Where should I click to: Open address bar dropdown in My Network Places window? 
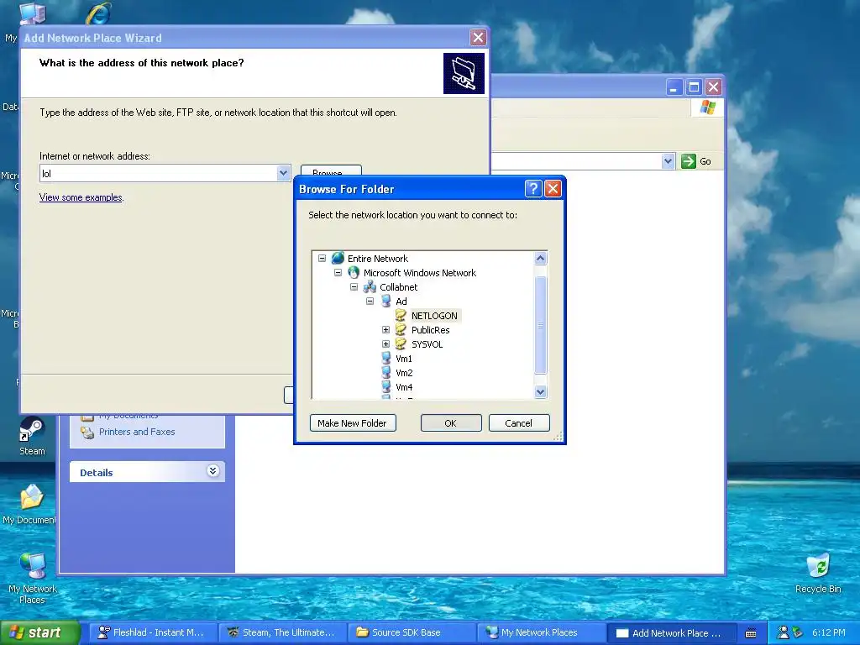point(668,161)
